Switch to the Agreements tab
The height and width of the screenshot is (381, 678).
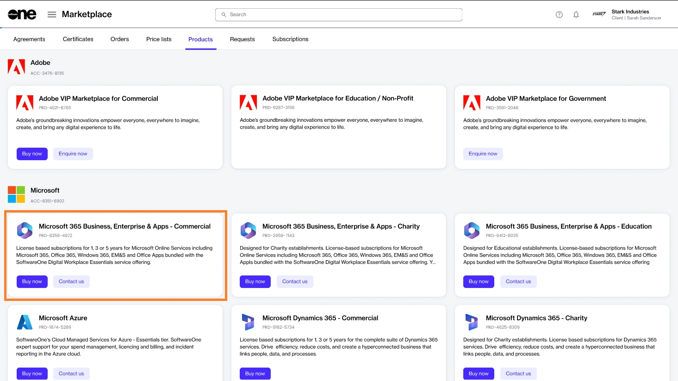click(29, 39)
